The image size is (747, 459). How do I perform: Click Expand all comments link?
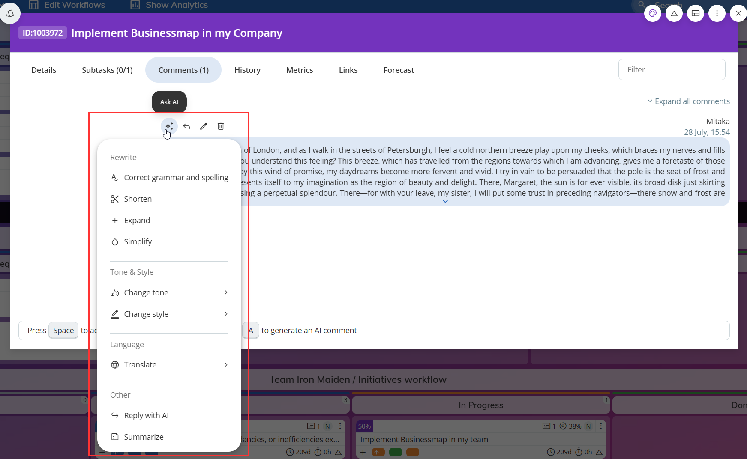pos(688,101)
